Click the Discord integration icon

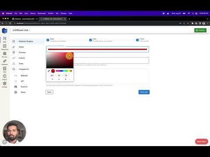pos(16,87)
